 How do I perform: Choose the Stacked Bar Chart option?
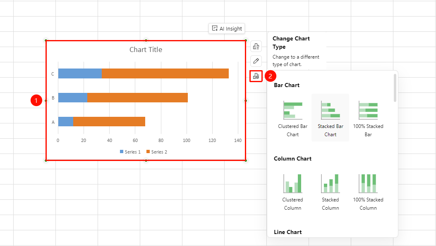pos(331,118)
